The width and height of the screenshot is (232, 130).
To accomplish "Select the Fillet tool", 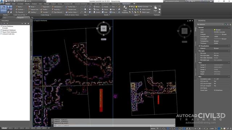I will (113, 9).
